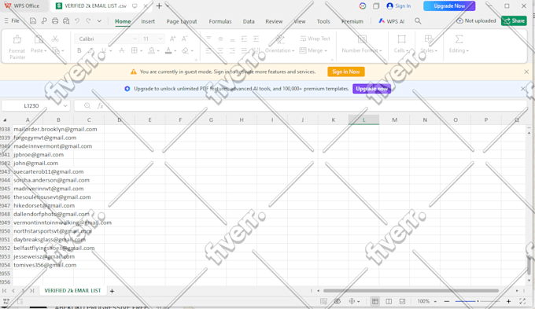Click the search magnifier in ribbon
The width and height of the screenshot is (535, 309).
point(418,21)
